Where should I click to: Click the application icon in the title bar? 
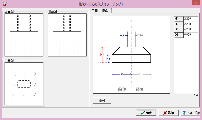[5, 4]
